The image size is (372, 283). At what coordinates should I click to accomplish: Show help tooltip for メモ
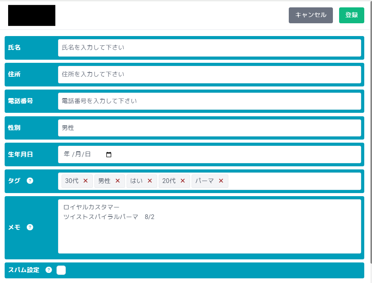point(30,227)
